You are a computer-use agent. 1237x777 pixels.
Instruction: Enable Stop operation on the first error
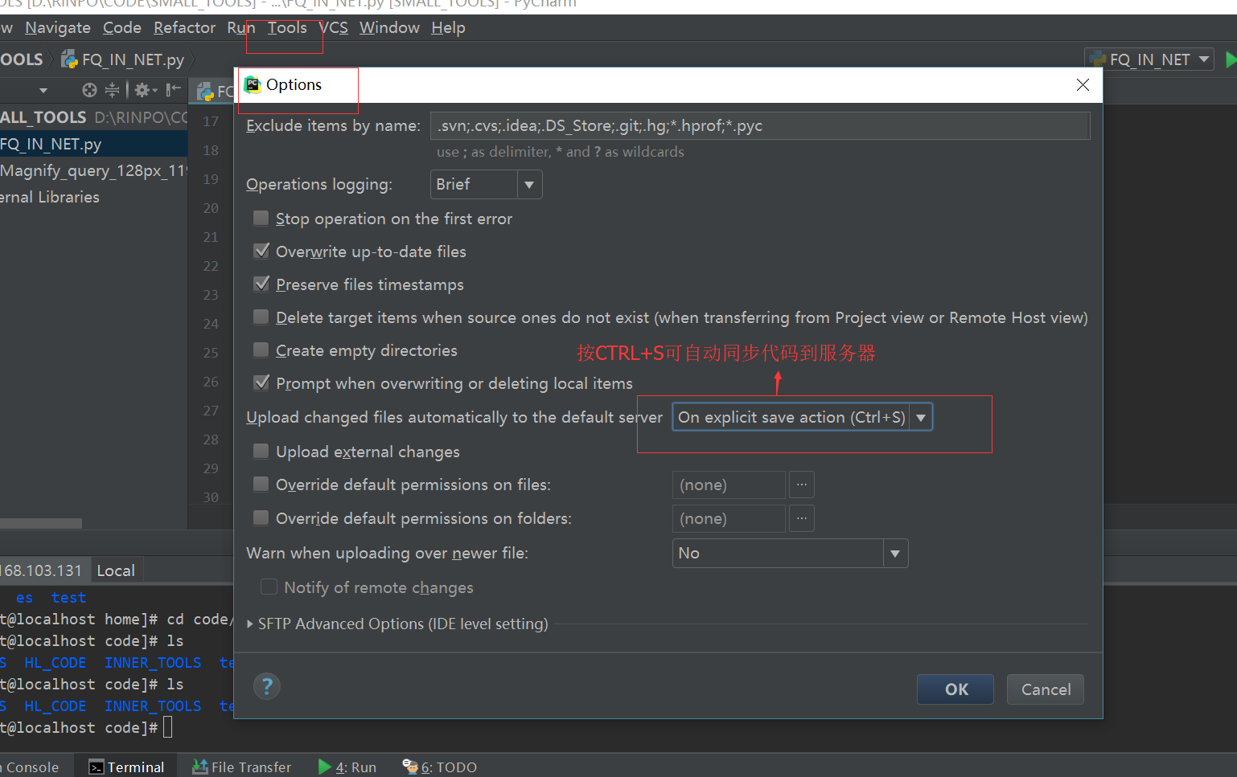pos(261,219)
